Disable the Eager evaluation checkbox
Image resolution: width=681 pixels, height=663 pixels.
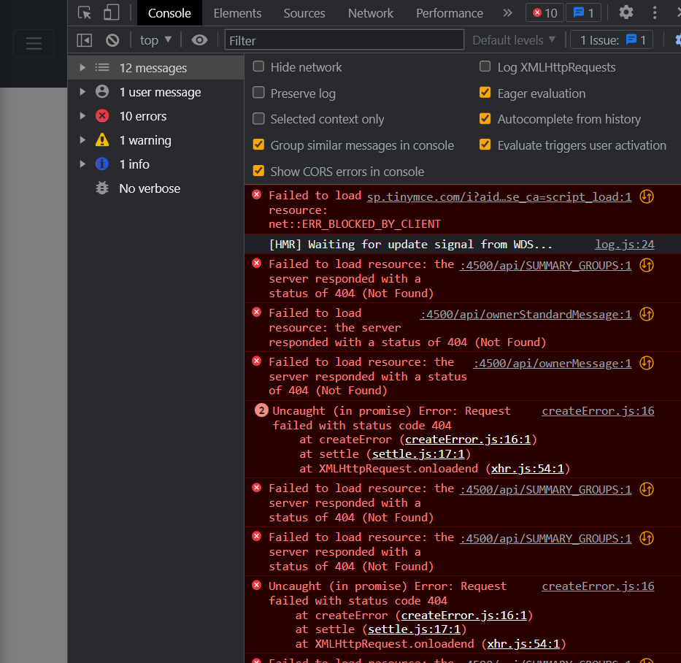[485, 92]
